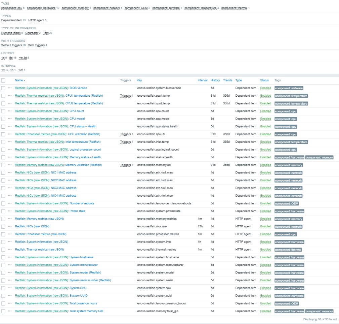Filter items With triggers
339x324 pixels.
click(x=36, y=45)
